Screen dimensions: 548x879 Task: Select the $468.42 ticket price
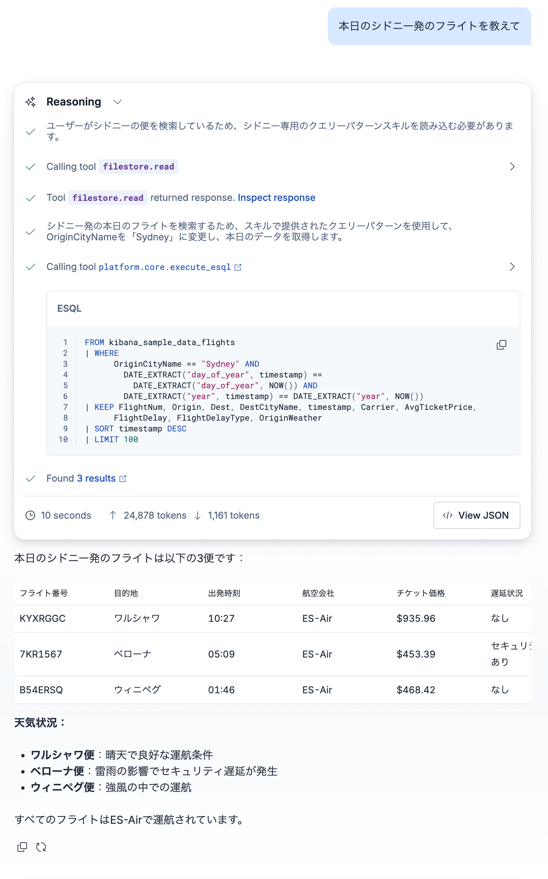pyautogui.click(x=416, y=690)
